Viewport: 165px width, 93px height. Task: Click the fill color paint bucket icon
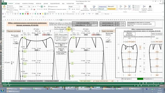click(x=31, y=9)
